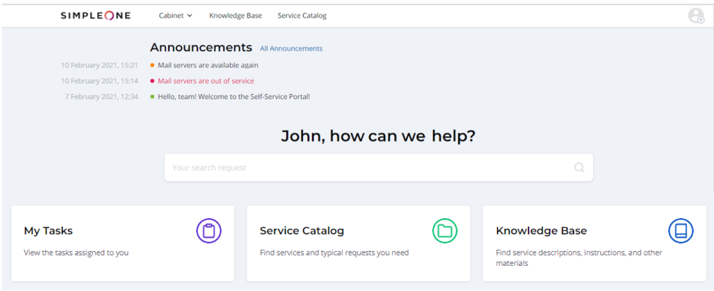Click red dot beside mail servers outage announcement
714x291 pixels.
[153, 81]
